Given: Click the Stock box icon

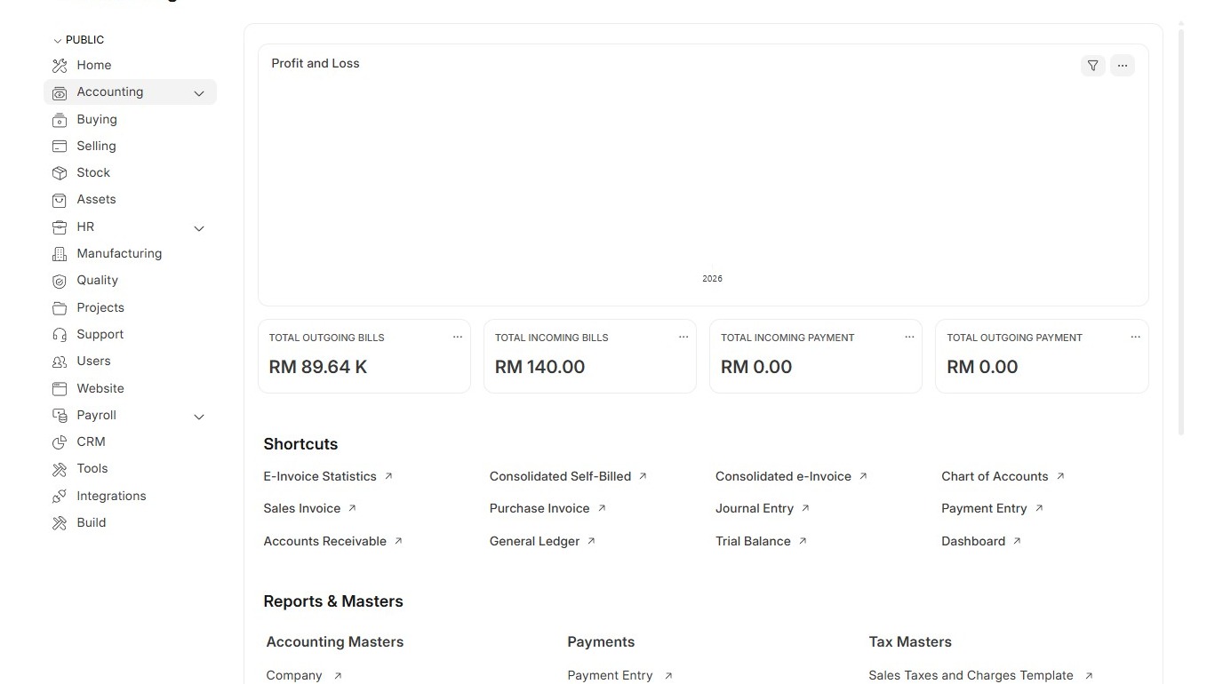Looking at the screenshot, I should [x=60, y=173].
